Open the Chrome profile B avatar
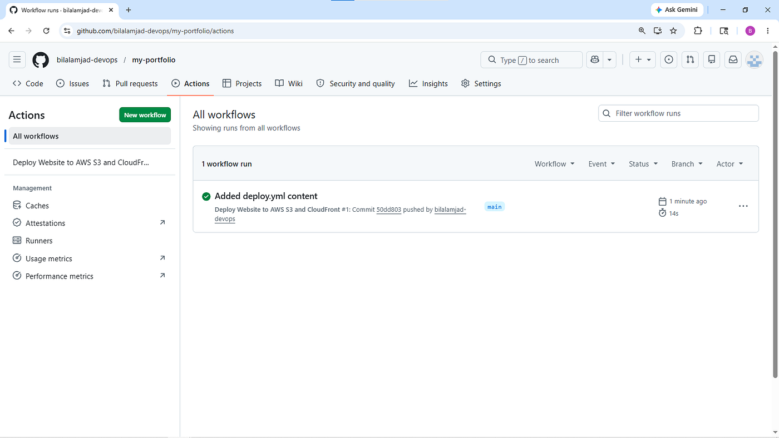This screenshot has height=438, width=779. click(x=750, y=31)
